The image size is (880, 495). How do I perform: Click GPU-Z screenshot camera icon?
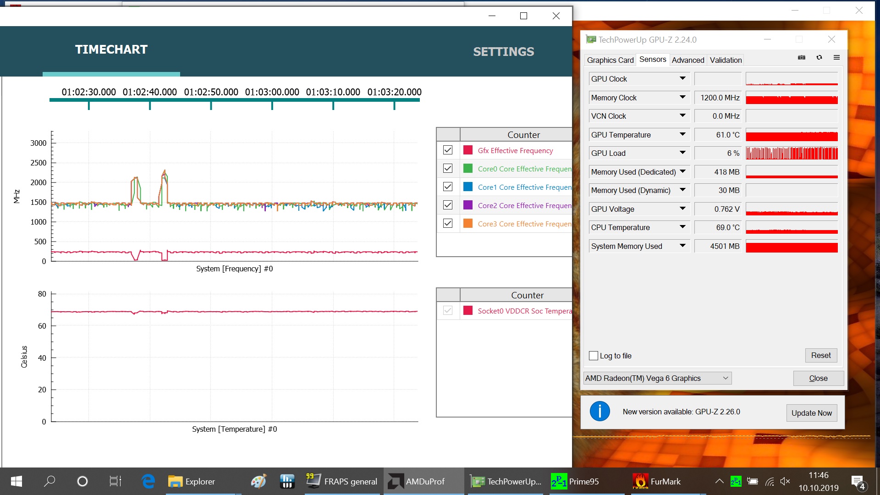coord(802,57)
